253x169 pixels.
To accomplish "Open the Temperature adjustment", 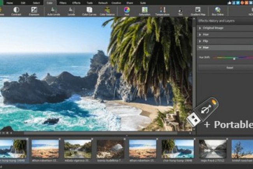I will (162, 11).
